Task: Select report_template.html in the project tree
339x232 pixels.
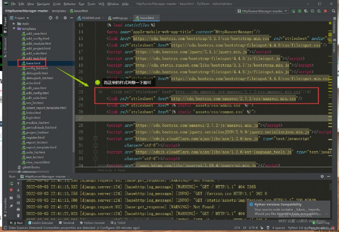Action: [41, 147]
